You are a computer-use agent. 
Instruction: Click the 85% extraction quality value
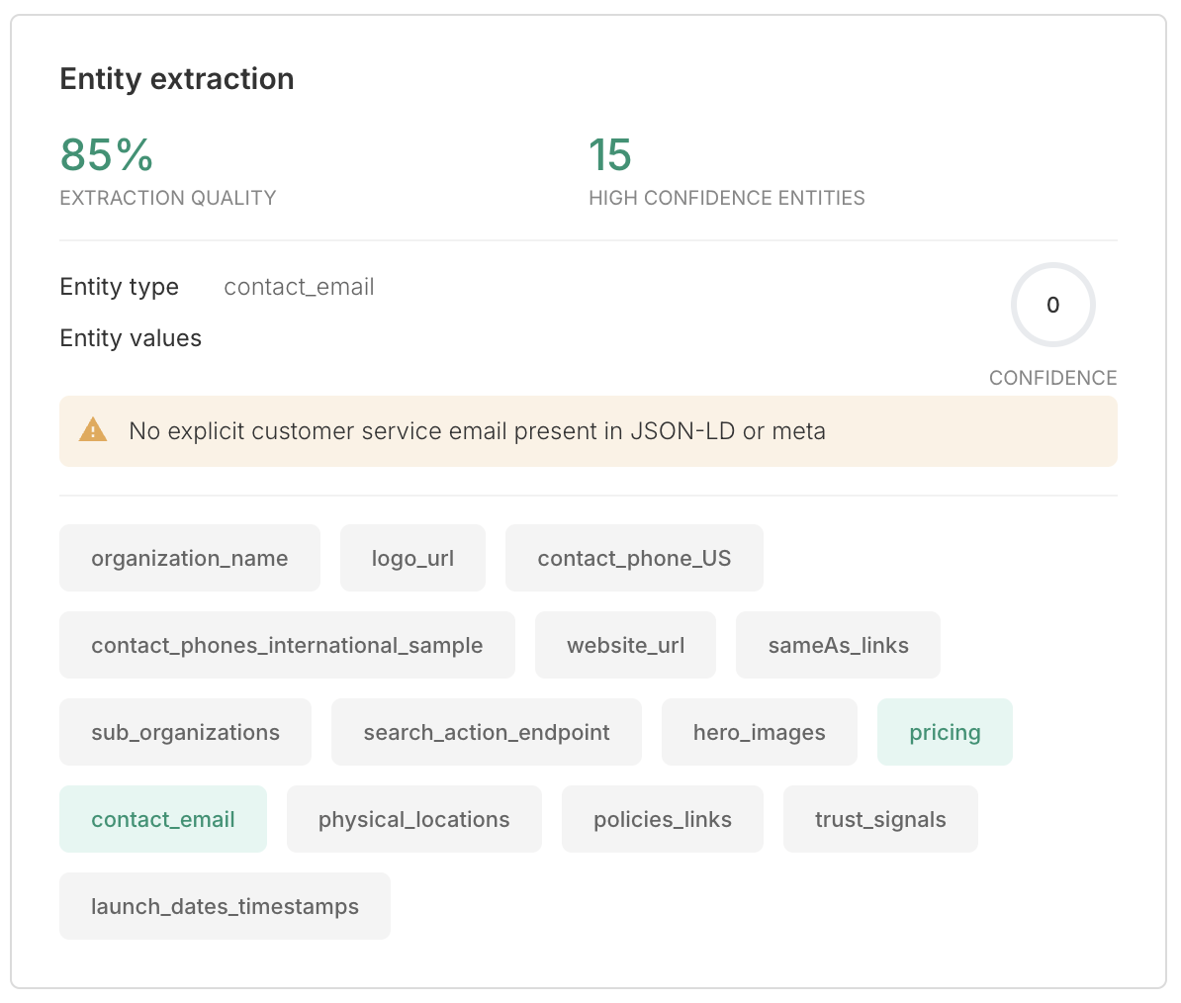107,155
